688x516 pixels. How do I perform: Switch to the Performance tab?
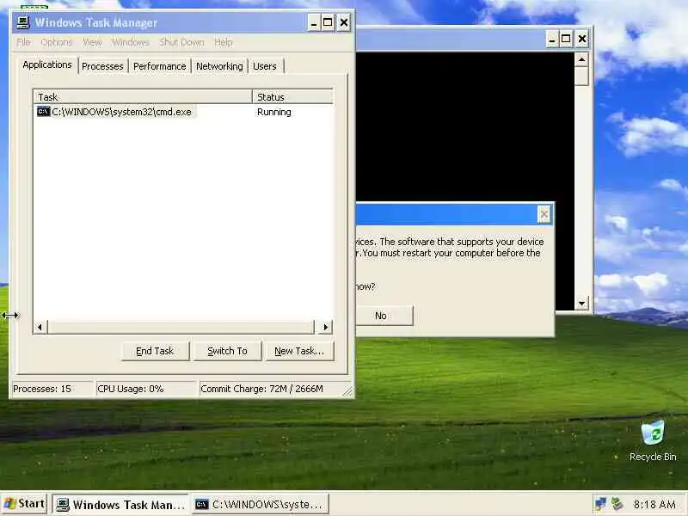(160, 66)
